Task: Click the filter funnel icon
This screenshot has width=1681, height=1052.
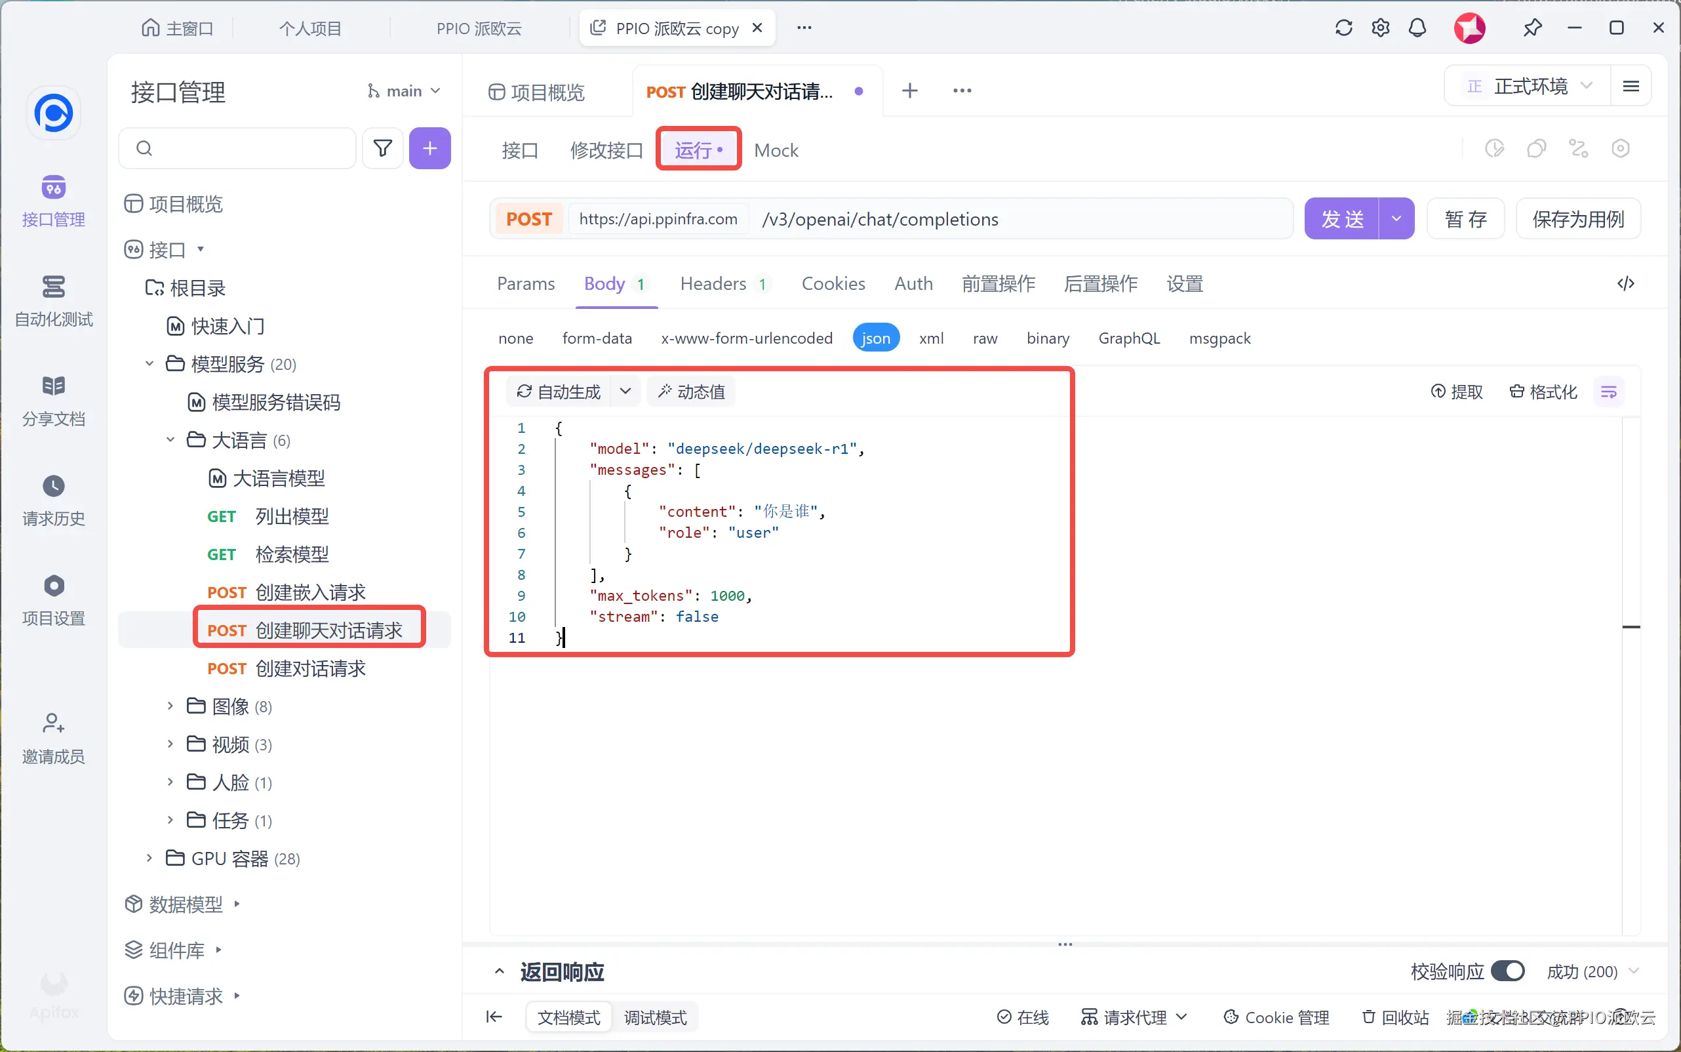Action: [382, 148]
